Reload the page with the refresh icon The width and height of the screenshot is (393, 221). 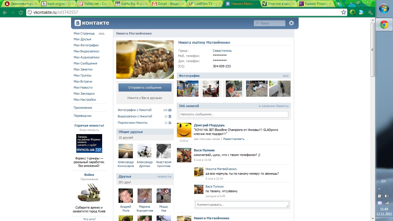click(x=21, y=12)
